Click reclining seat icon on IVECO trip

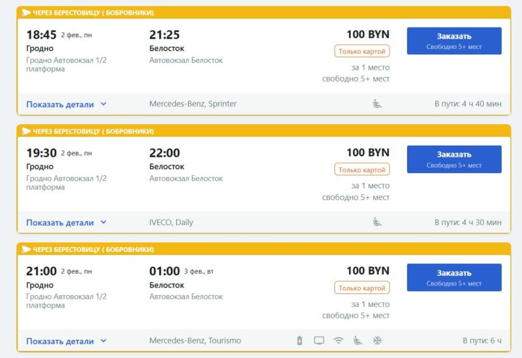coord(377,222)
